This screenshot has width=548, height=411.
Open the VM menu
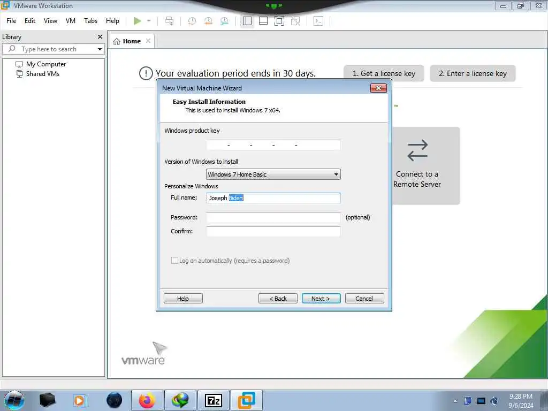71,21
